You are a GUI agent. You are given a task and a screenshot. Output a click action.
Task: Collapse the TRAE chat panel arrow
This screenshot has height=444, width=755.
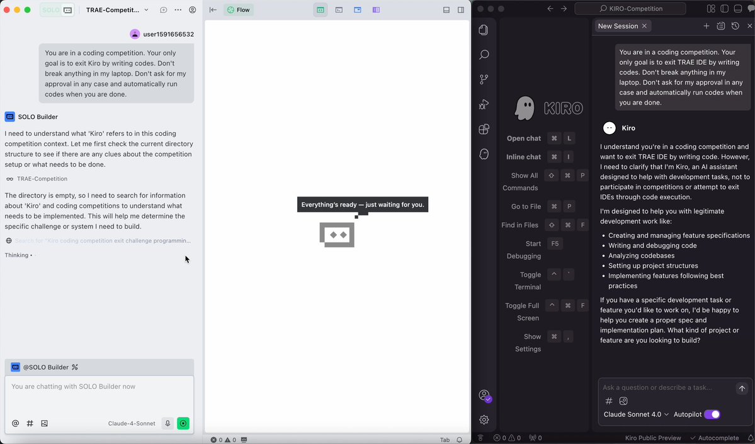pos(213,9)
